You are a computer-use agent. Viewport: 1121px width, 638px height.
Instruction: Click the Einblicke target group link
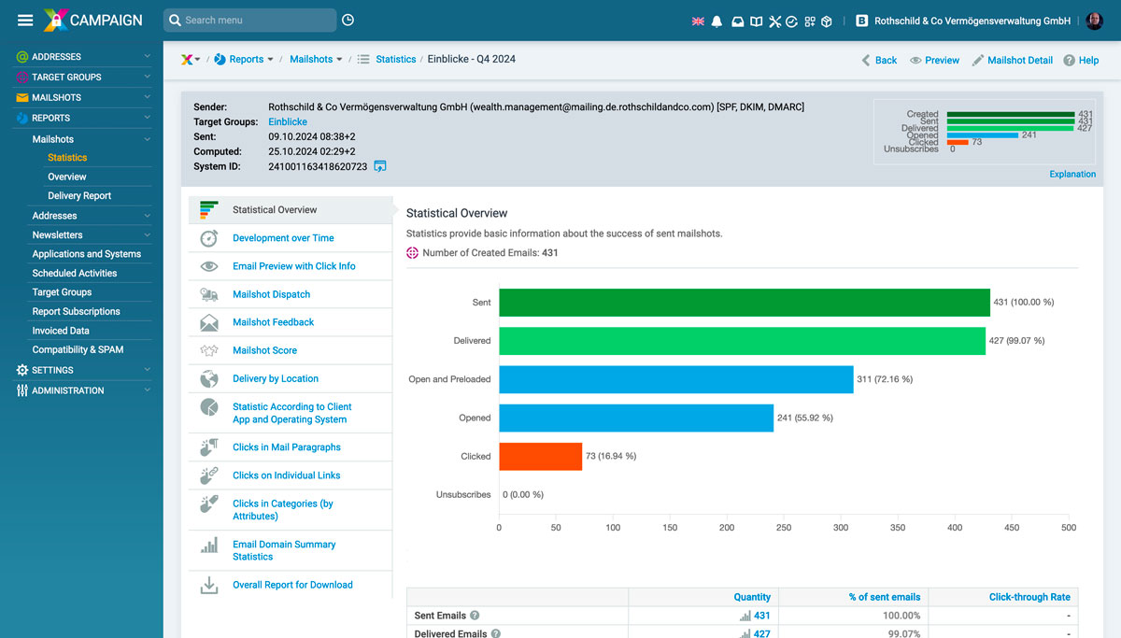point(288,121)
